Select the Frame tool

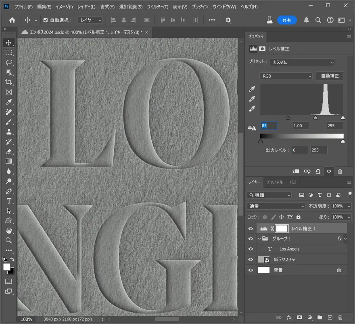coord(8,92)
